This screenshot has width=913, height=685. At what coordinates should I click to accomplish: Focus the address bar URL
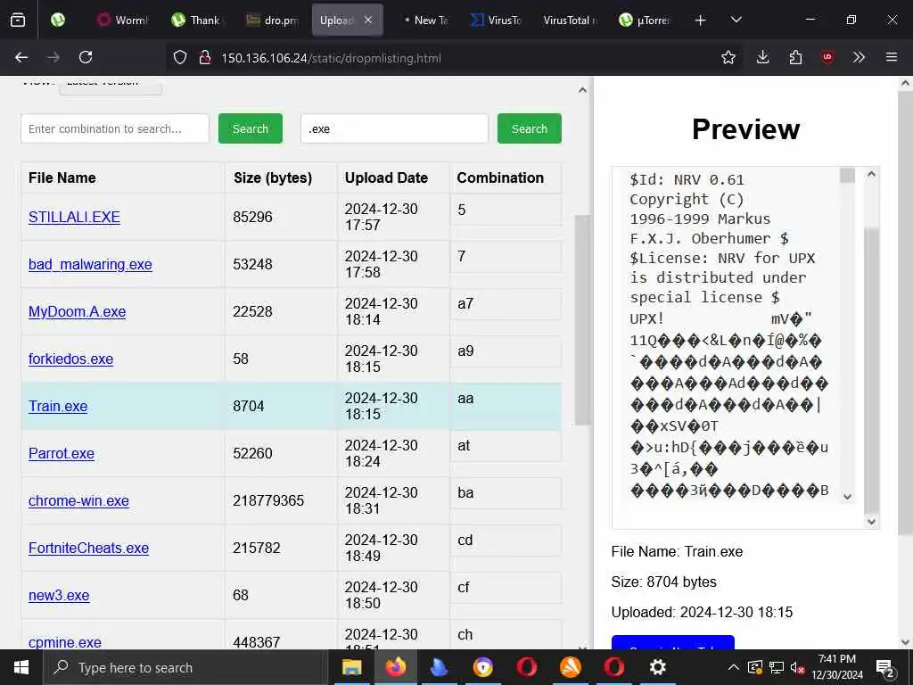pyautogui.click(x=331, y=58)
